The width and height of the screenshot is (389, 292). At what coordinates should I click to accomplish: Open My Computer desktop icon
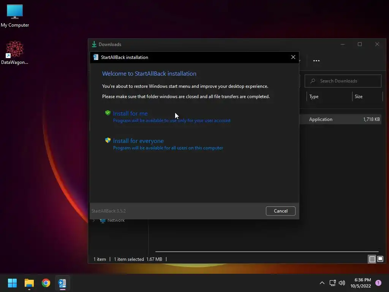coord(15,16)
